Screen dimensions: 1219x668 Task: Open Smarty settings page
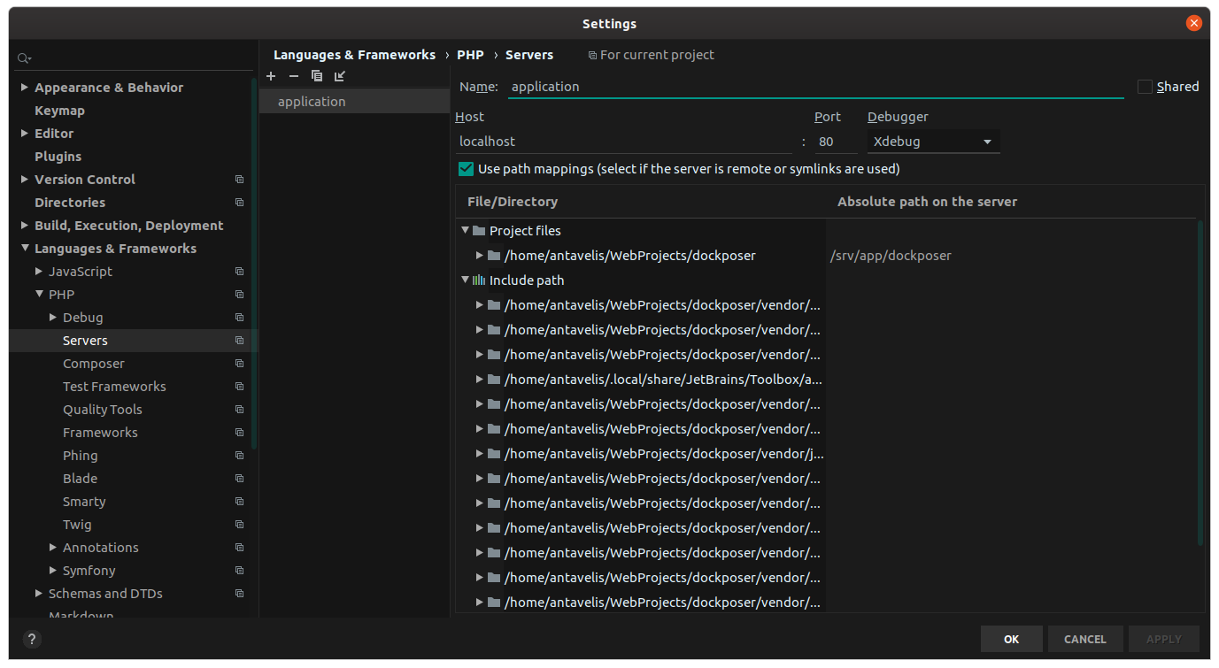[x=84, y=502]
